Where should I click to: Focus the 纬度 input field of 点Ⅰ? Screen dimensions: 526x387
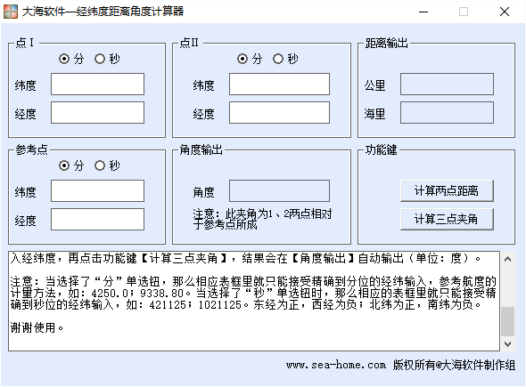tap(97, 84)
